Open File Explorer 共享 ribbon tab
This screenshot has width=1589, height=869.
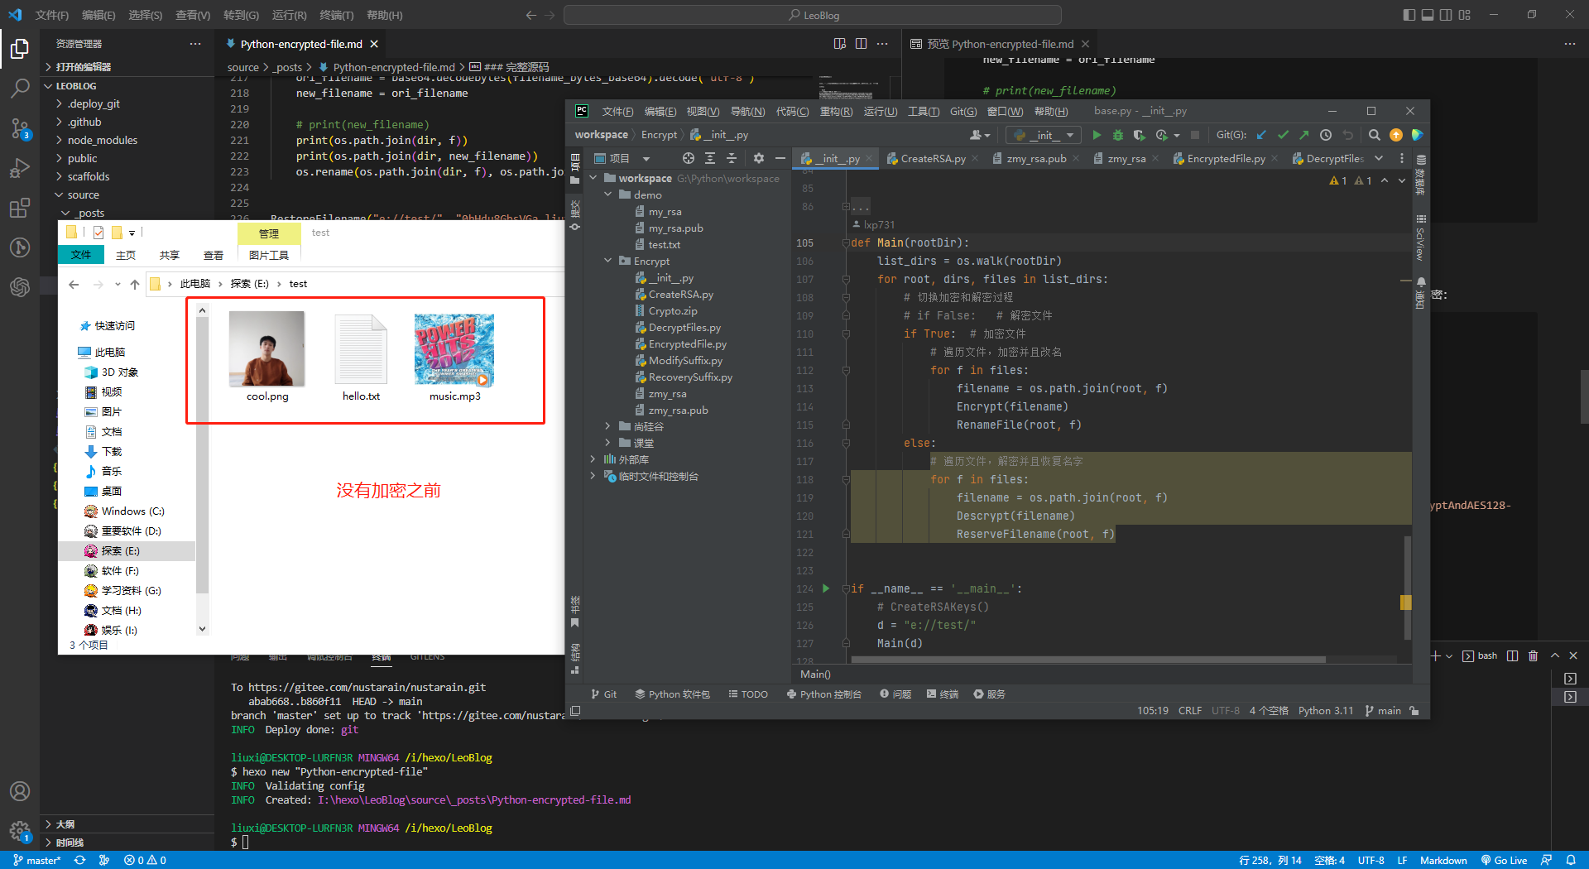[x=170, y=255]
